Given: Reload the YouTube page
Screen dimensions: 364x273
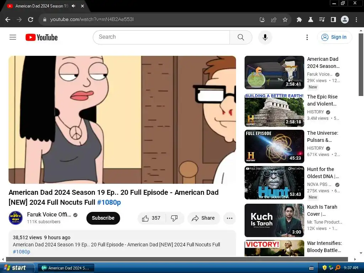Looking at the screenshot, I should point(31,20).
